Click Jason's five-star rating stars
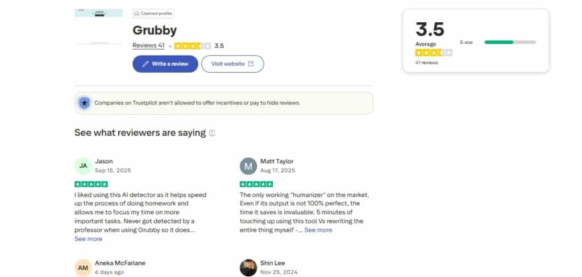 tap(91, 184)
